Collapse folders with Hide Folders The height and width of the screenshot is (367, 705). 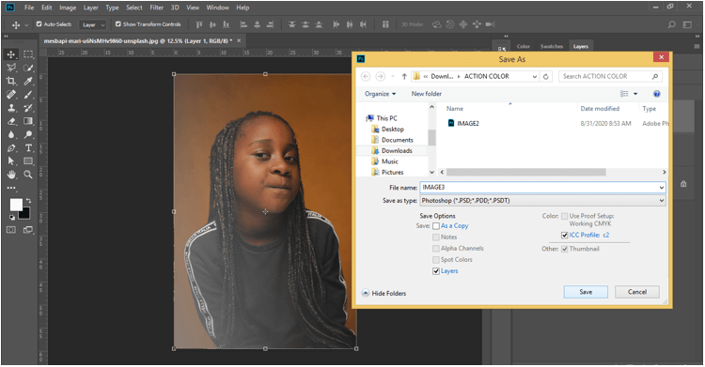coord(384,294)
